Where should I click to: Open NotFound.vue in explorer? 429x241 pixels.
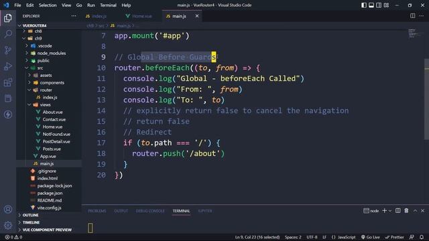tap(49, 134)
